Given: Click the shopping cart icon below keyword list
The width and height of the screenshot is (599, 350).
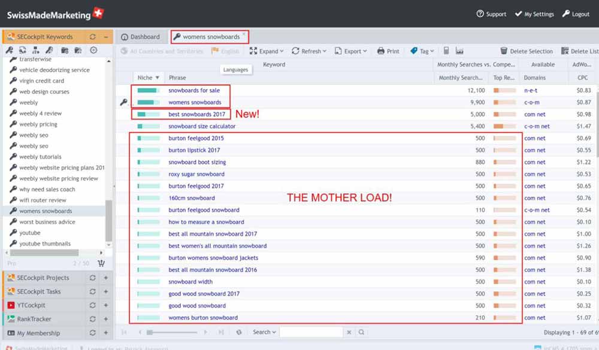Looking at the screenshot, I should [101, 263].
